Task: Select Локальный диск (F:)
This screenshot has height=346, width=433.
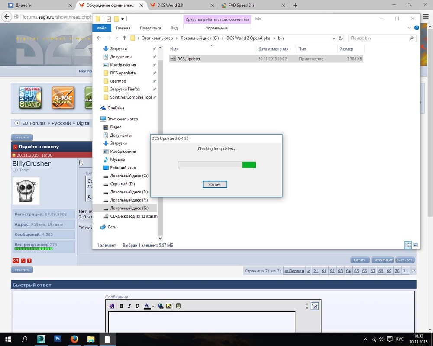Action: point(129,200)
